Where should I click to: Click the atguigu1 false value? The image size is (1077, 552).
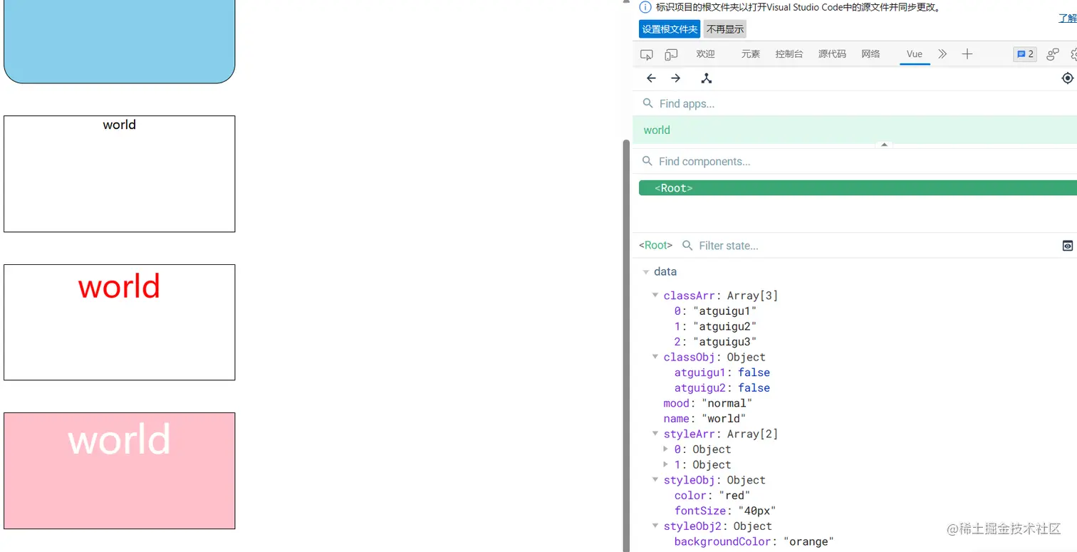754,373
